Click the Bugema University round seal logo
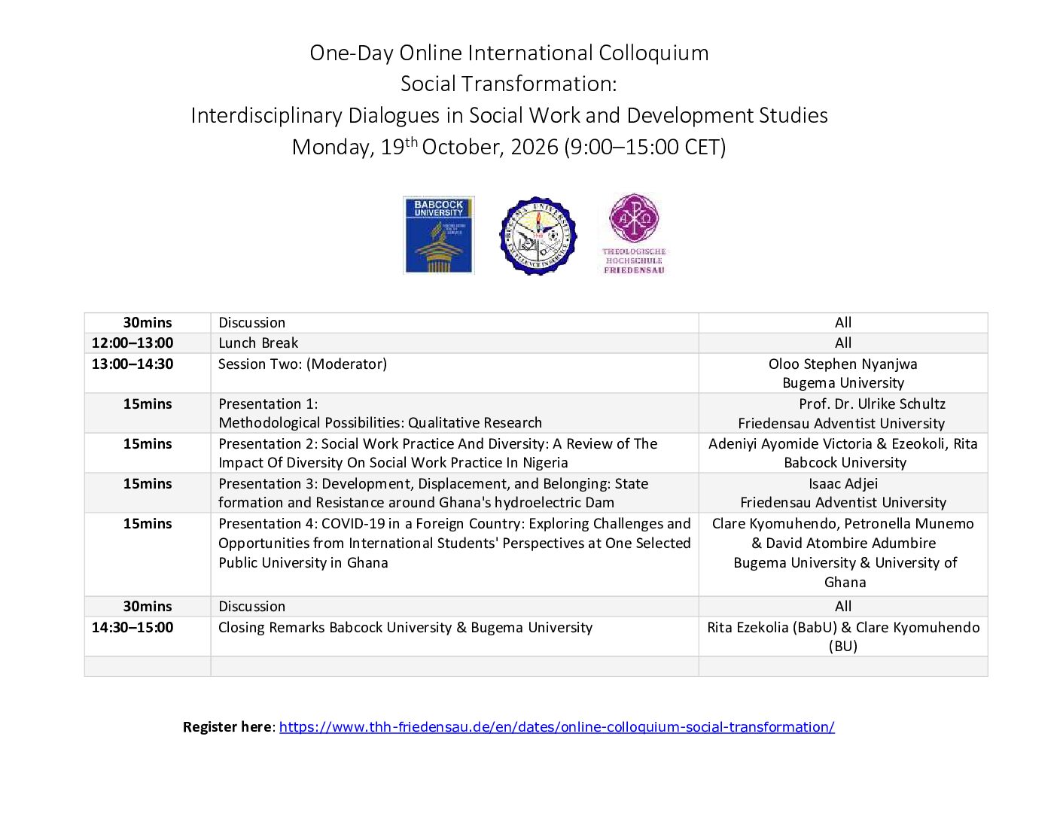 point(538,236)
